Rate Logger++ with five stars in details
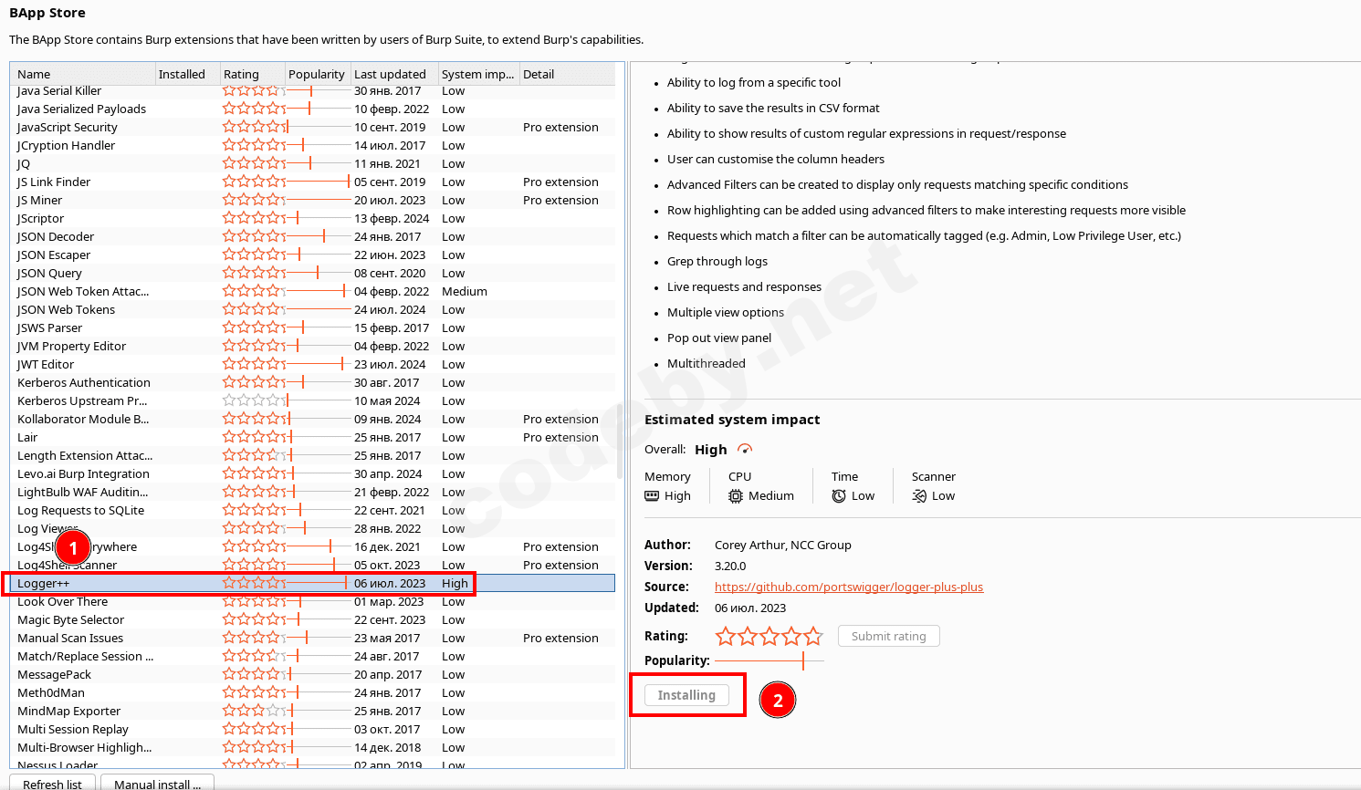1361x790 pixels. (813, 636)
